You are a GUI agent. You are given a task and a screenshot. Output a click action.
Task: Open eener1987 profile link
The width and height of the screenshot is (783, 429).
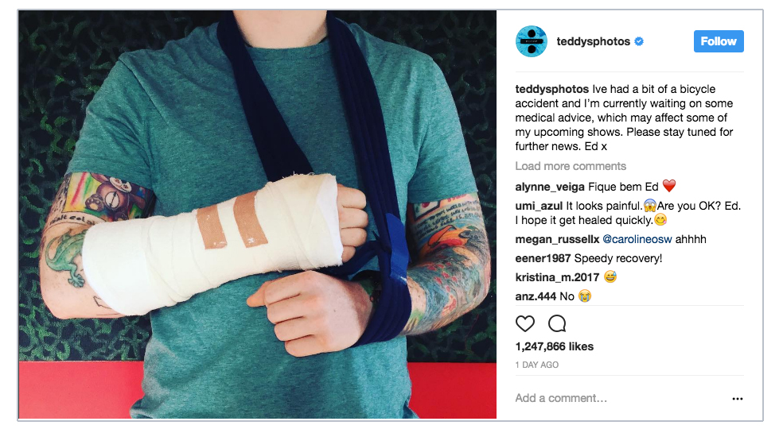543,258
